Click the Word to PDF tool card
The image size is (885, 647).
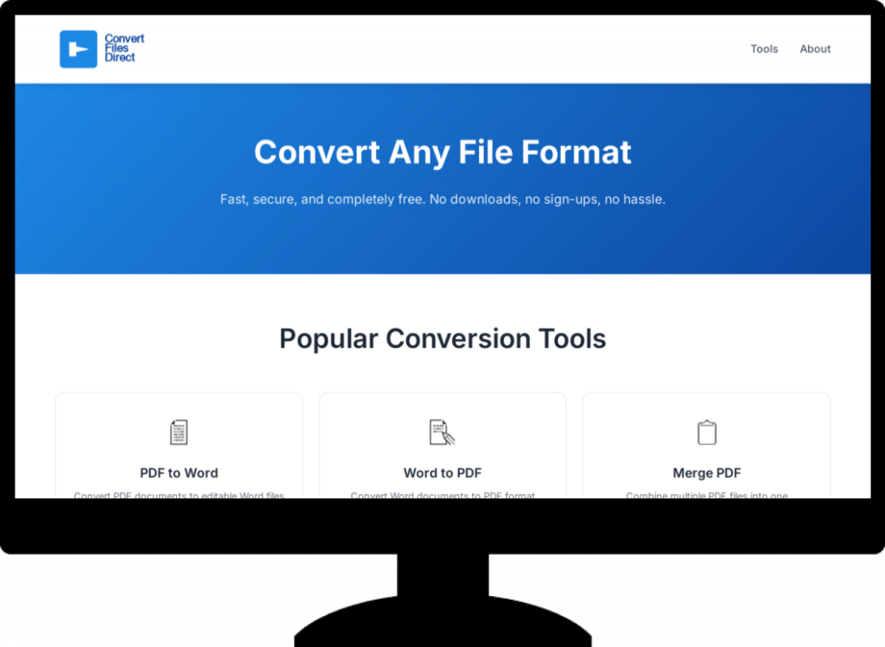tap(442, 446)
